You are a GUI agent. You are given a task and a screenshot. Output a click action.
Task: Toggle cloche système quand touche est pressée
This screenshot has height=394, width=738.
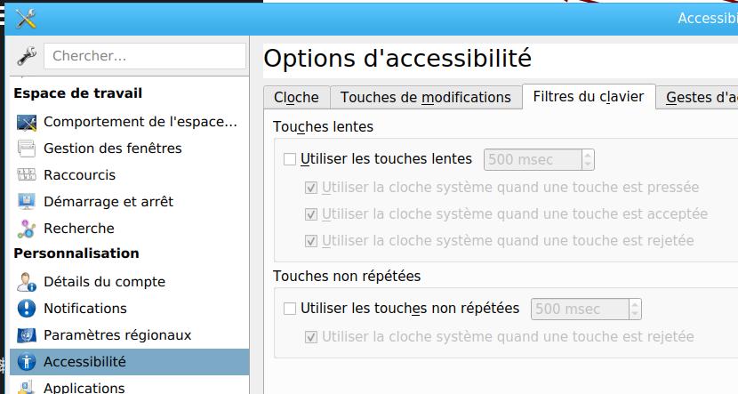311,188
